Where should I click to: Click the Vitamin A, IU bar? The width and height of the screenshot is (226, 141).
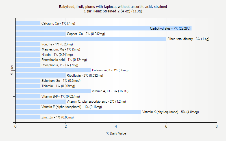[53, 91]
